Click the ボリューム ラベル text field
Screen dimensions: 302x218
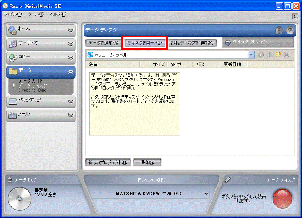[170, 55]
